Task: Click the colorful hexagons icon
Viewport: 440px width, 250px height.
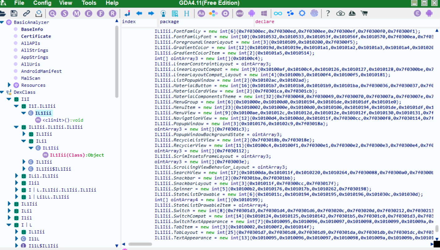Action: click(x=213, y=13)
